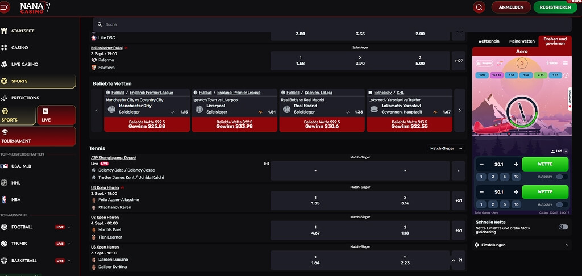582x276 pixels.
Task: Open England: Premier League link on Manchester City card
Action: coord(151,93)
